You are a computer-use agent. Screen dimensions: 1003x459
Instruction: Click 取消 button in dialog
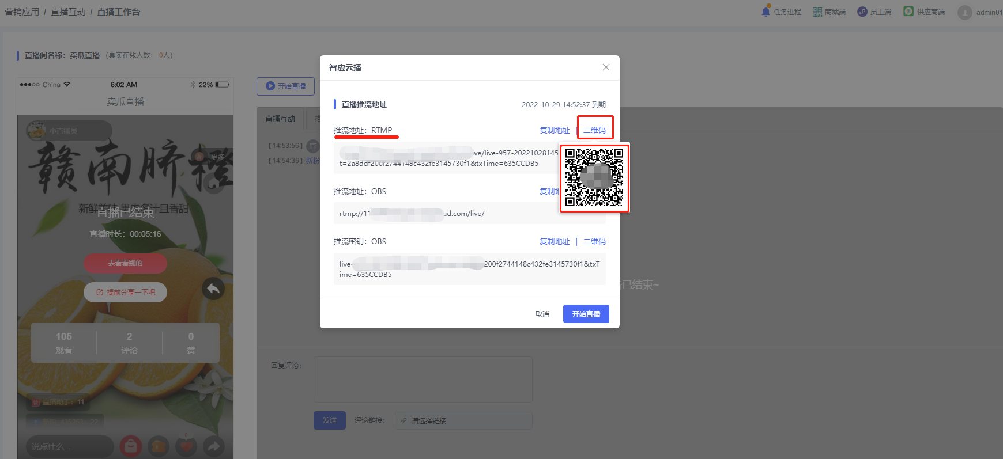tap(542, 314)
